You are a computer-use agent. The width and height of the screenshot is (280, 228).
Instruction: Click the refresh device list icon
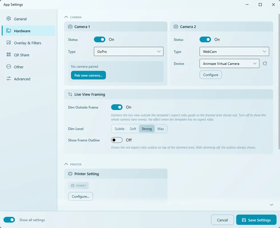(265, 63)
